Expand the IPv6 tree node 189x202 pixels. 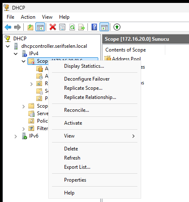(x=16, y=136)
